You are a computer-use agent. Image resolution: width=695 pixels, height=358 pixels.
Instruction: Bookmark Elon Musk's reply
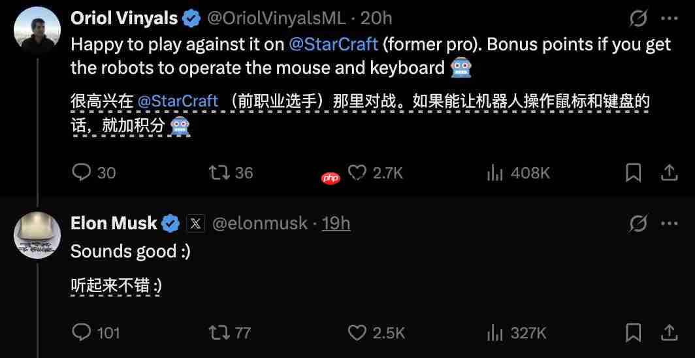633,333
